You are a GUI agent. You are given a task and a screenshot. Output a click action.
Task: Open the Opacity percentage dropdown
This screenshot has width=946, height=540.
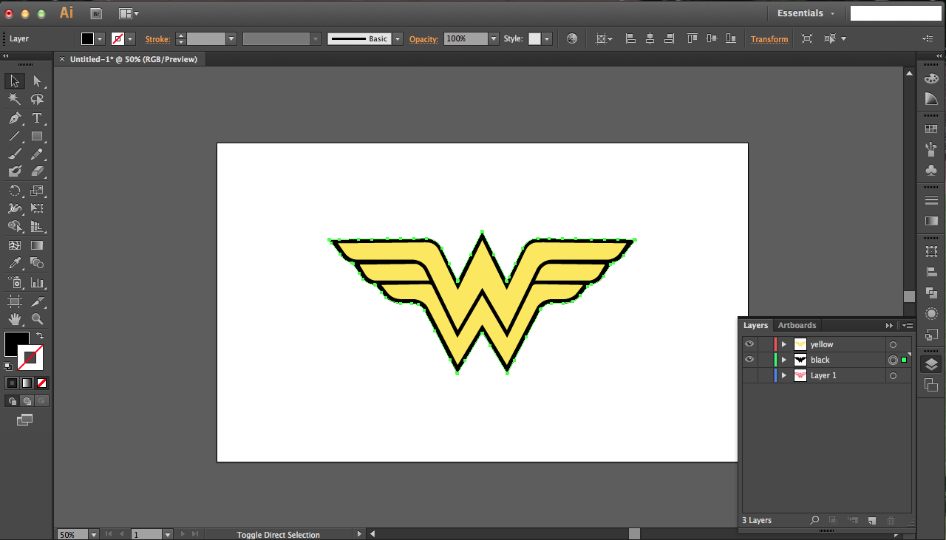coord(494,38)
